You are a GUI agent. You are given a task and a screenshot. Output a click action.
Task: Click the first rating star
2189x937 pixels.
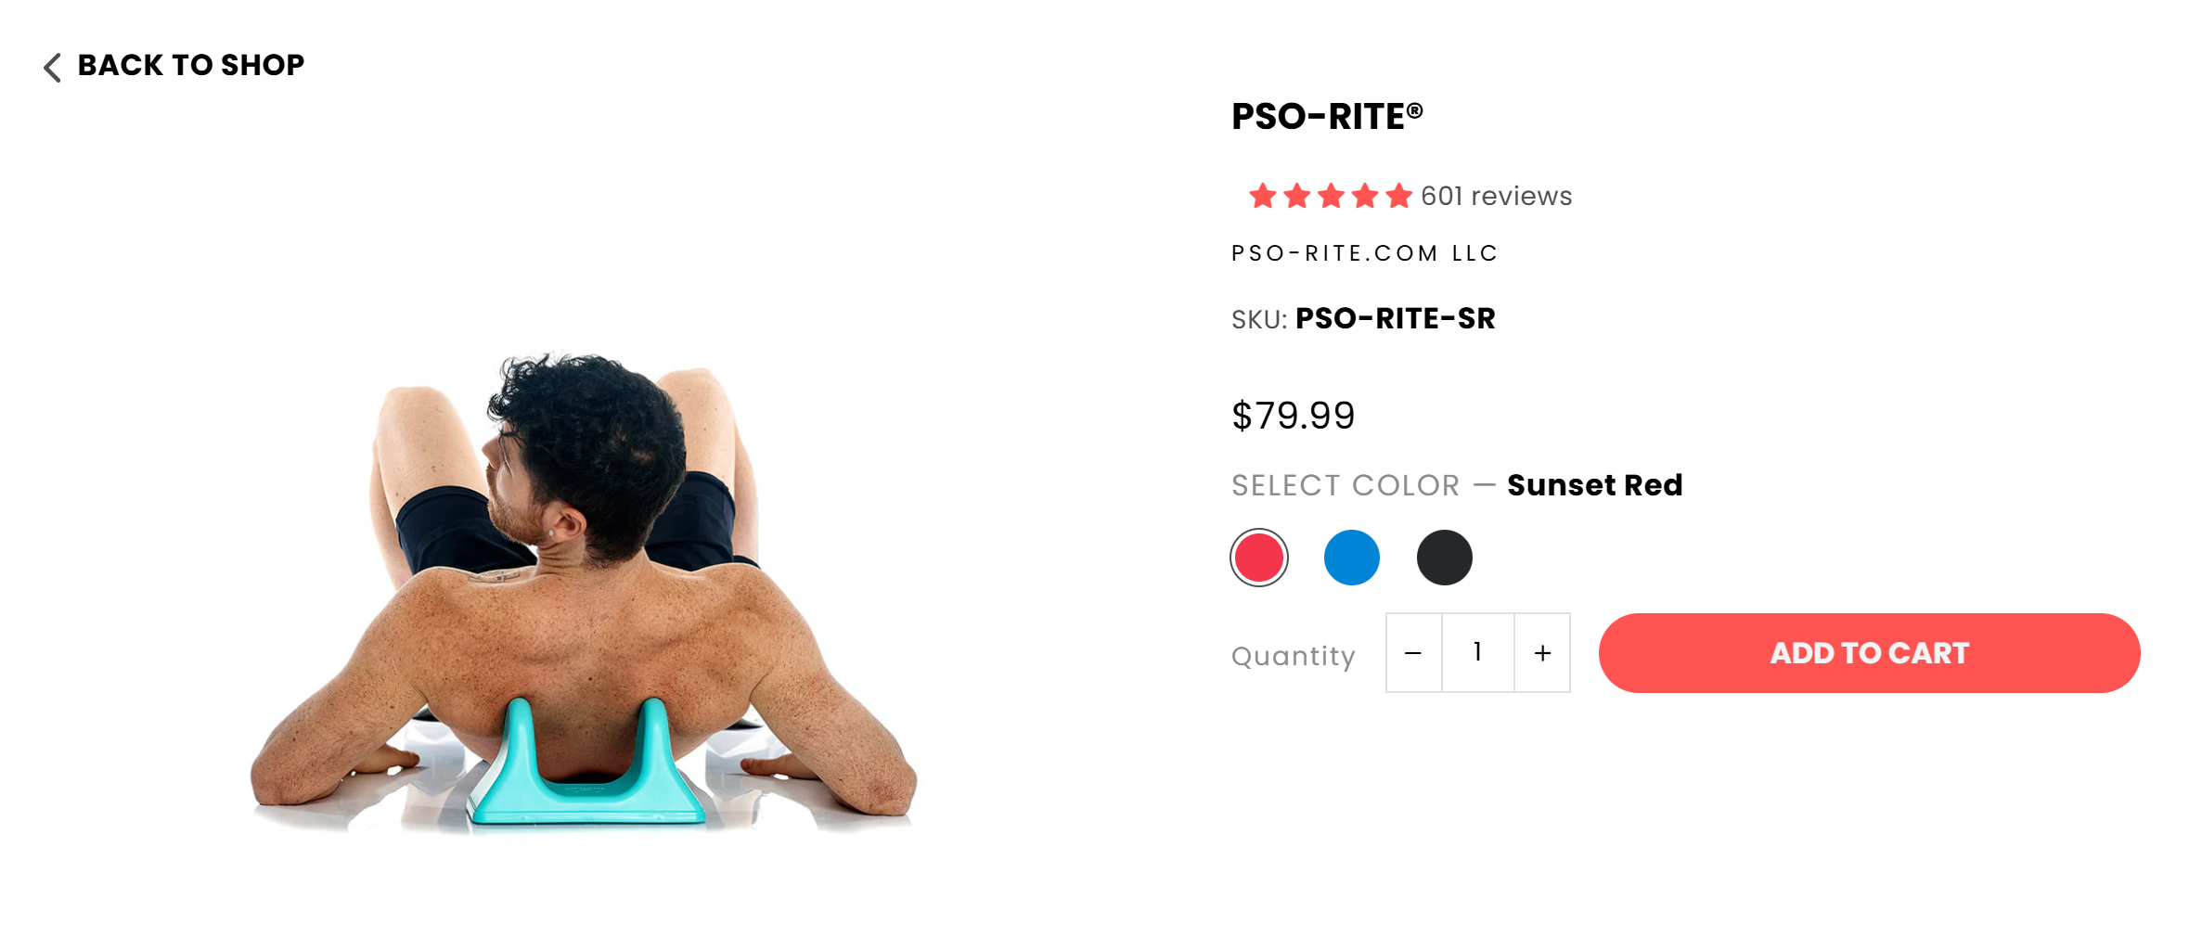coord(1262,197)
